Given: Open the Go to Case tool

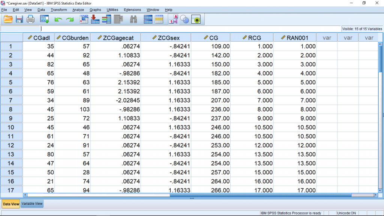Looking at the screenshot, I should click(x=84, y=19).
